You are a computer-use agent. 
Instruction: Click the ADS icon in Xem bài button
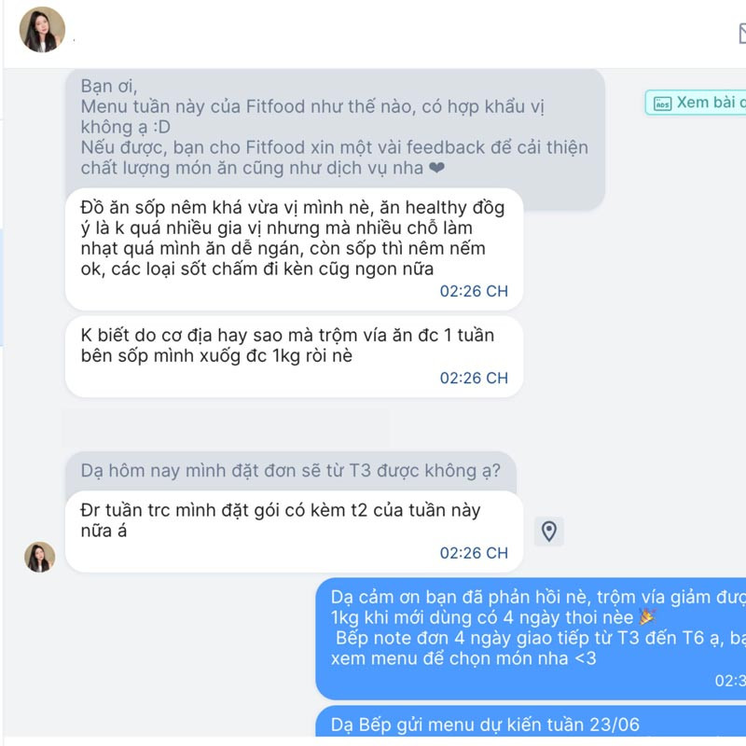click(662, 104)
